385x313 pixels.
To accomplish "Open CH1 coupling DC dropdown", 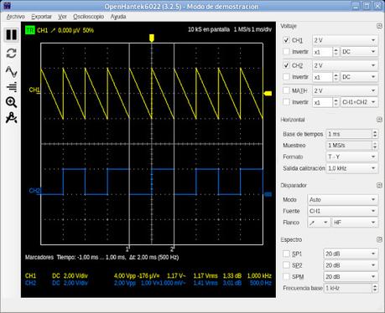I will pos(359,52).
